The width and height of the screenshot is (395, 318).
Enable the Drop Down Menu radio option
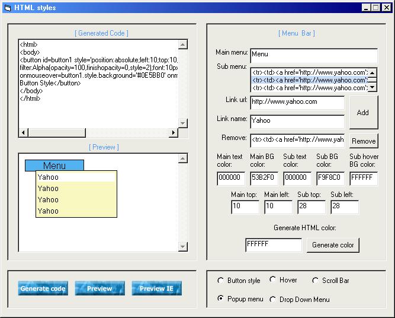coord(273,300)
